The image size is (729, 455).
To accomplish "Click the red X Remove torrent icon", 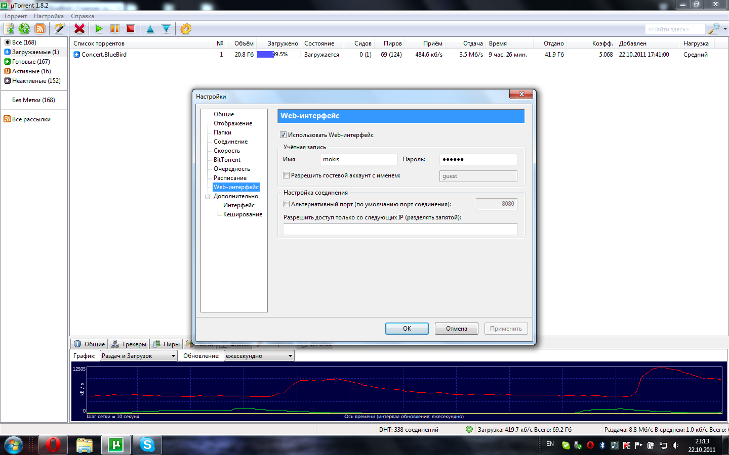I will (79, 29).
